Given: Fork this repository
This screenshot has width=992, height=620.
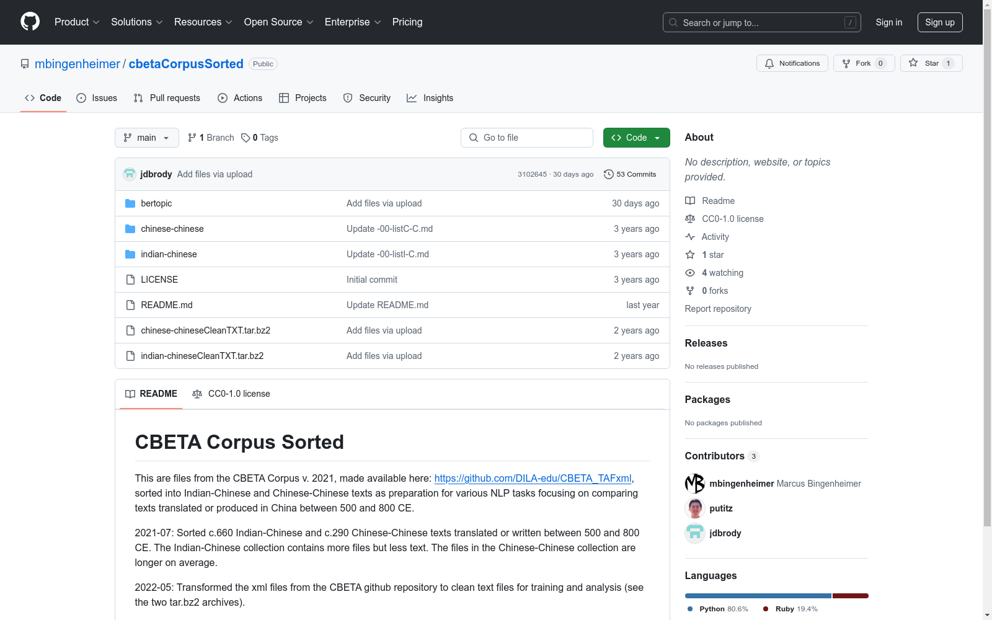Looking at the screenshot, I should click(864, 63).
